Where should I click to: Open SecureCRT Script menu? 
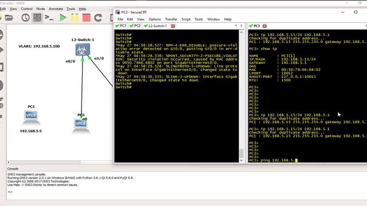pyautogui.click(x=186, y=19)
